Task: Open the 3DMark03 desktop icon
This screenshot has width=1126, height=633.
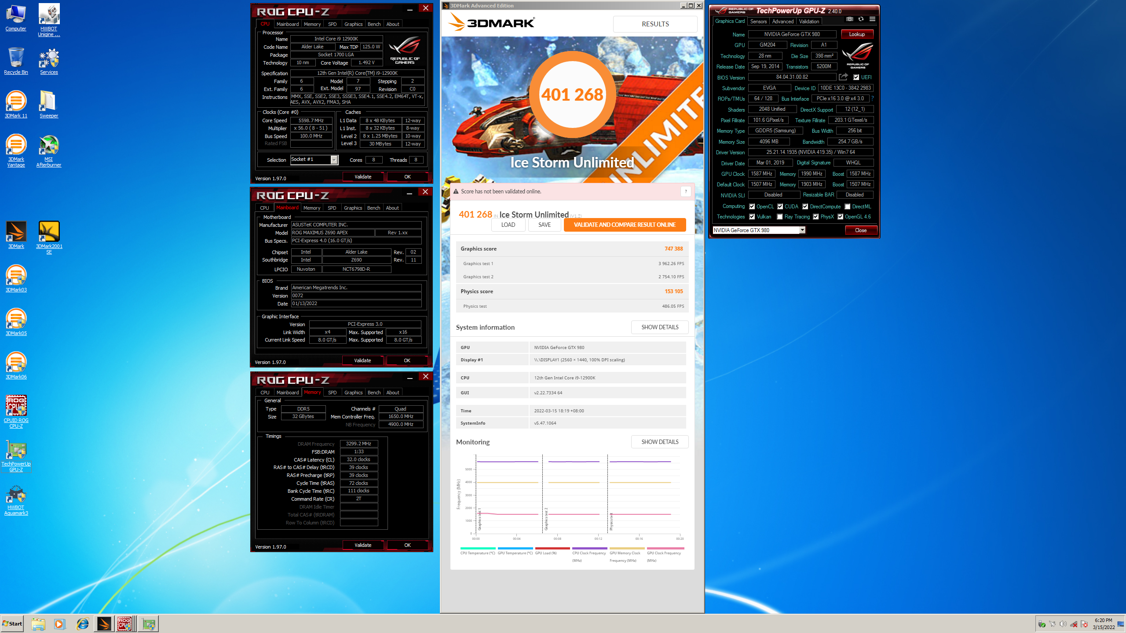Action: coord(16,279)
